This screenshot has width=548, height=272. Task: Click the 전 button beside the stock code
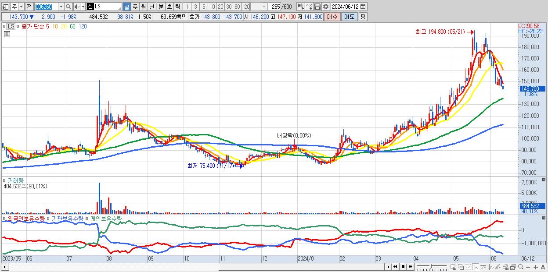pos(29,7)
